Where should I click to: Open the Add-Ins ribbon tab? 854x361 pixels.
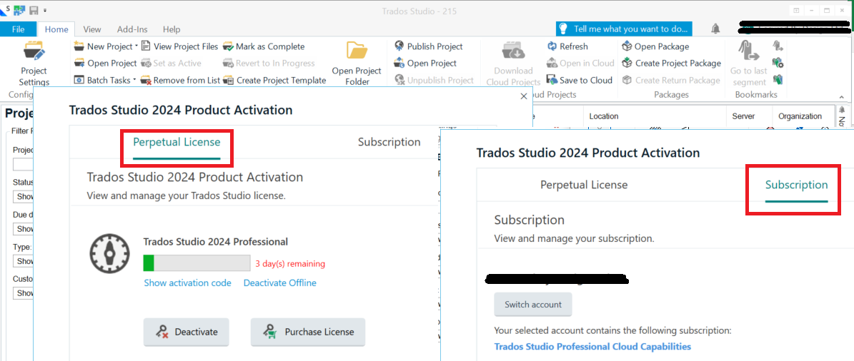[131, 29]
